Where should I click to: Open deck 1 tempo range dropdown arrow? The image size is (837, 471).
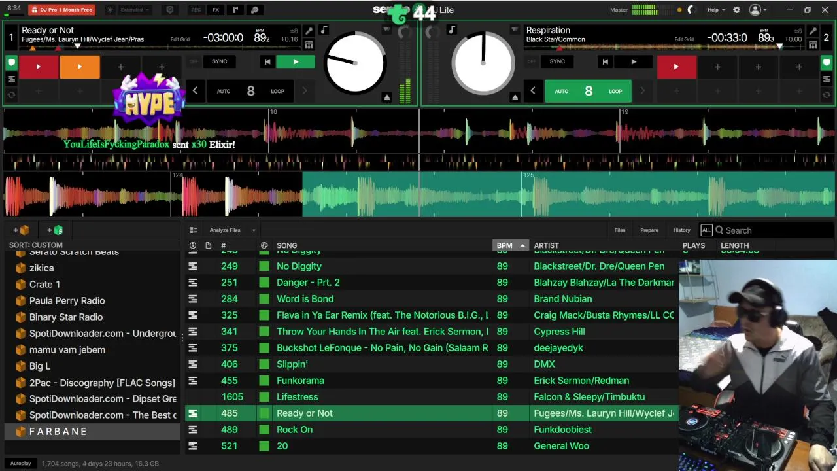click(x=386, y=30)
